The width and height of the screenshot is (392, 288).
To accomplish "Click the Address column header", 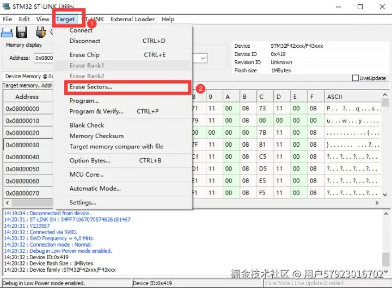I will pyautogui.click(x=28, y=97).
